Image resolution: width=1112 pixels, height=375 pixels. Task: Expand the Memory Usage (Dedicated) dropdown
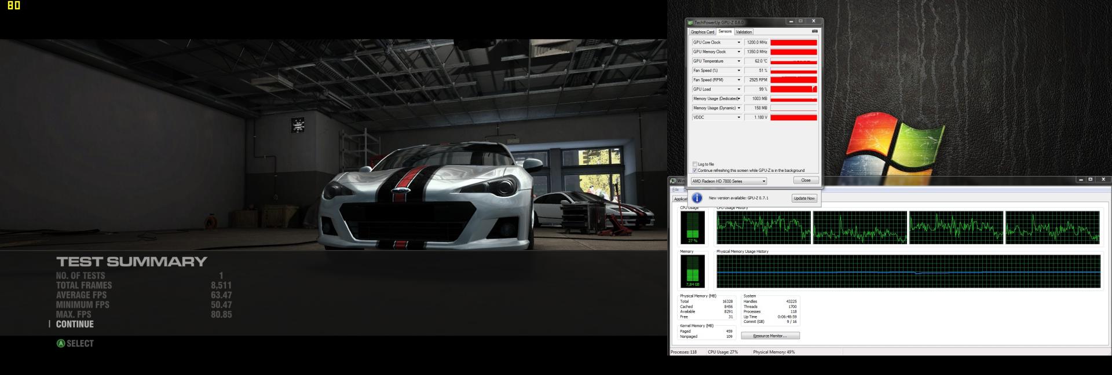[x=738, y=98]
